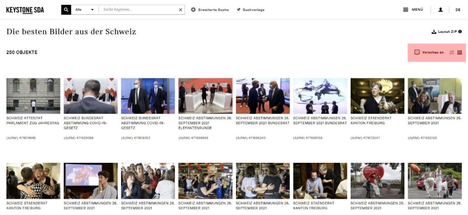This screenshot has height=215, width=468.
Task: Open the Elefantenrunde studio image
Action: (x=205, y=96)
